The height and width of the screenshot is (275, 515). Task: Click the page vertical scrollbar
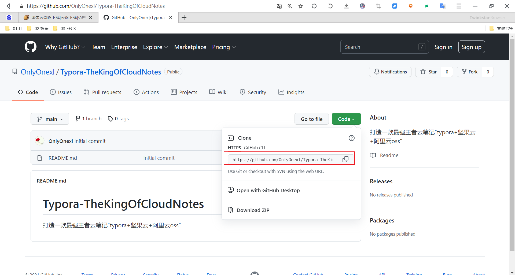pyautogui.click(x=512, y=145)
